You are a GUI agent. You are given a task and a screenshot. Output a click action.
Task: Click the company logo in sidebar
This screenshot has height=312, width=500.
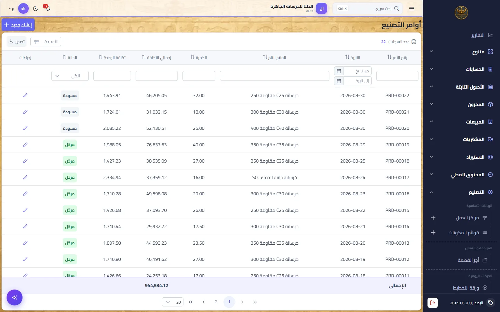click(461, 13)
